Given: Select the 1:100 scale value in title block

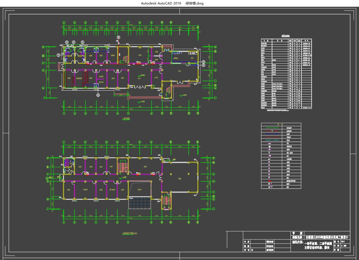Looking at the screenshot, I should tap(345, 246).
